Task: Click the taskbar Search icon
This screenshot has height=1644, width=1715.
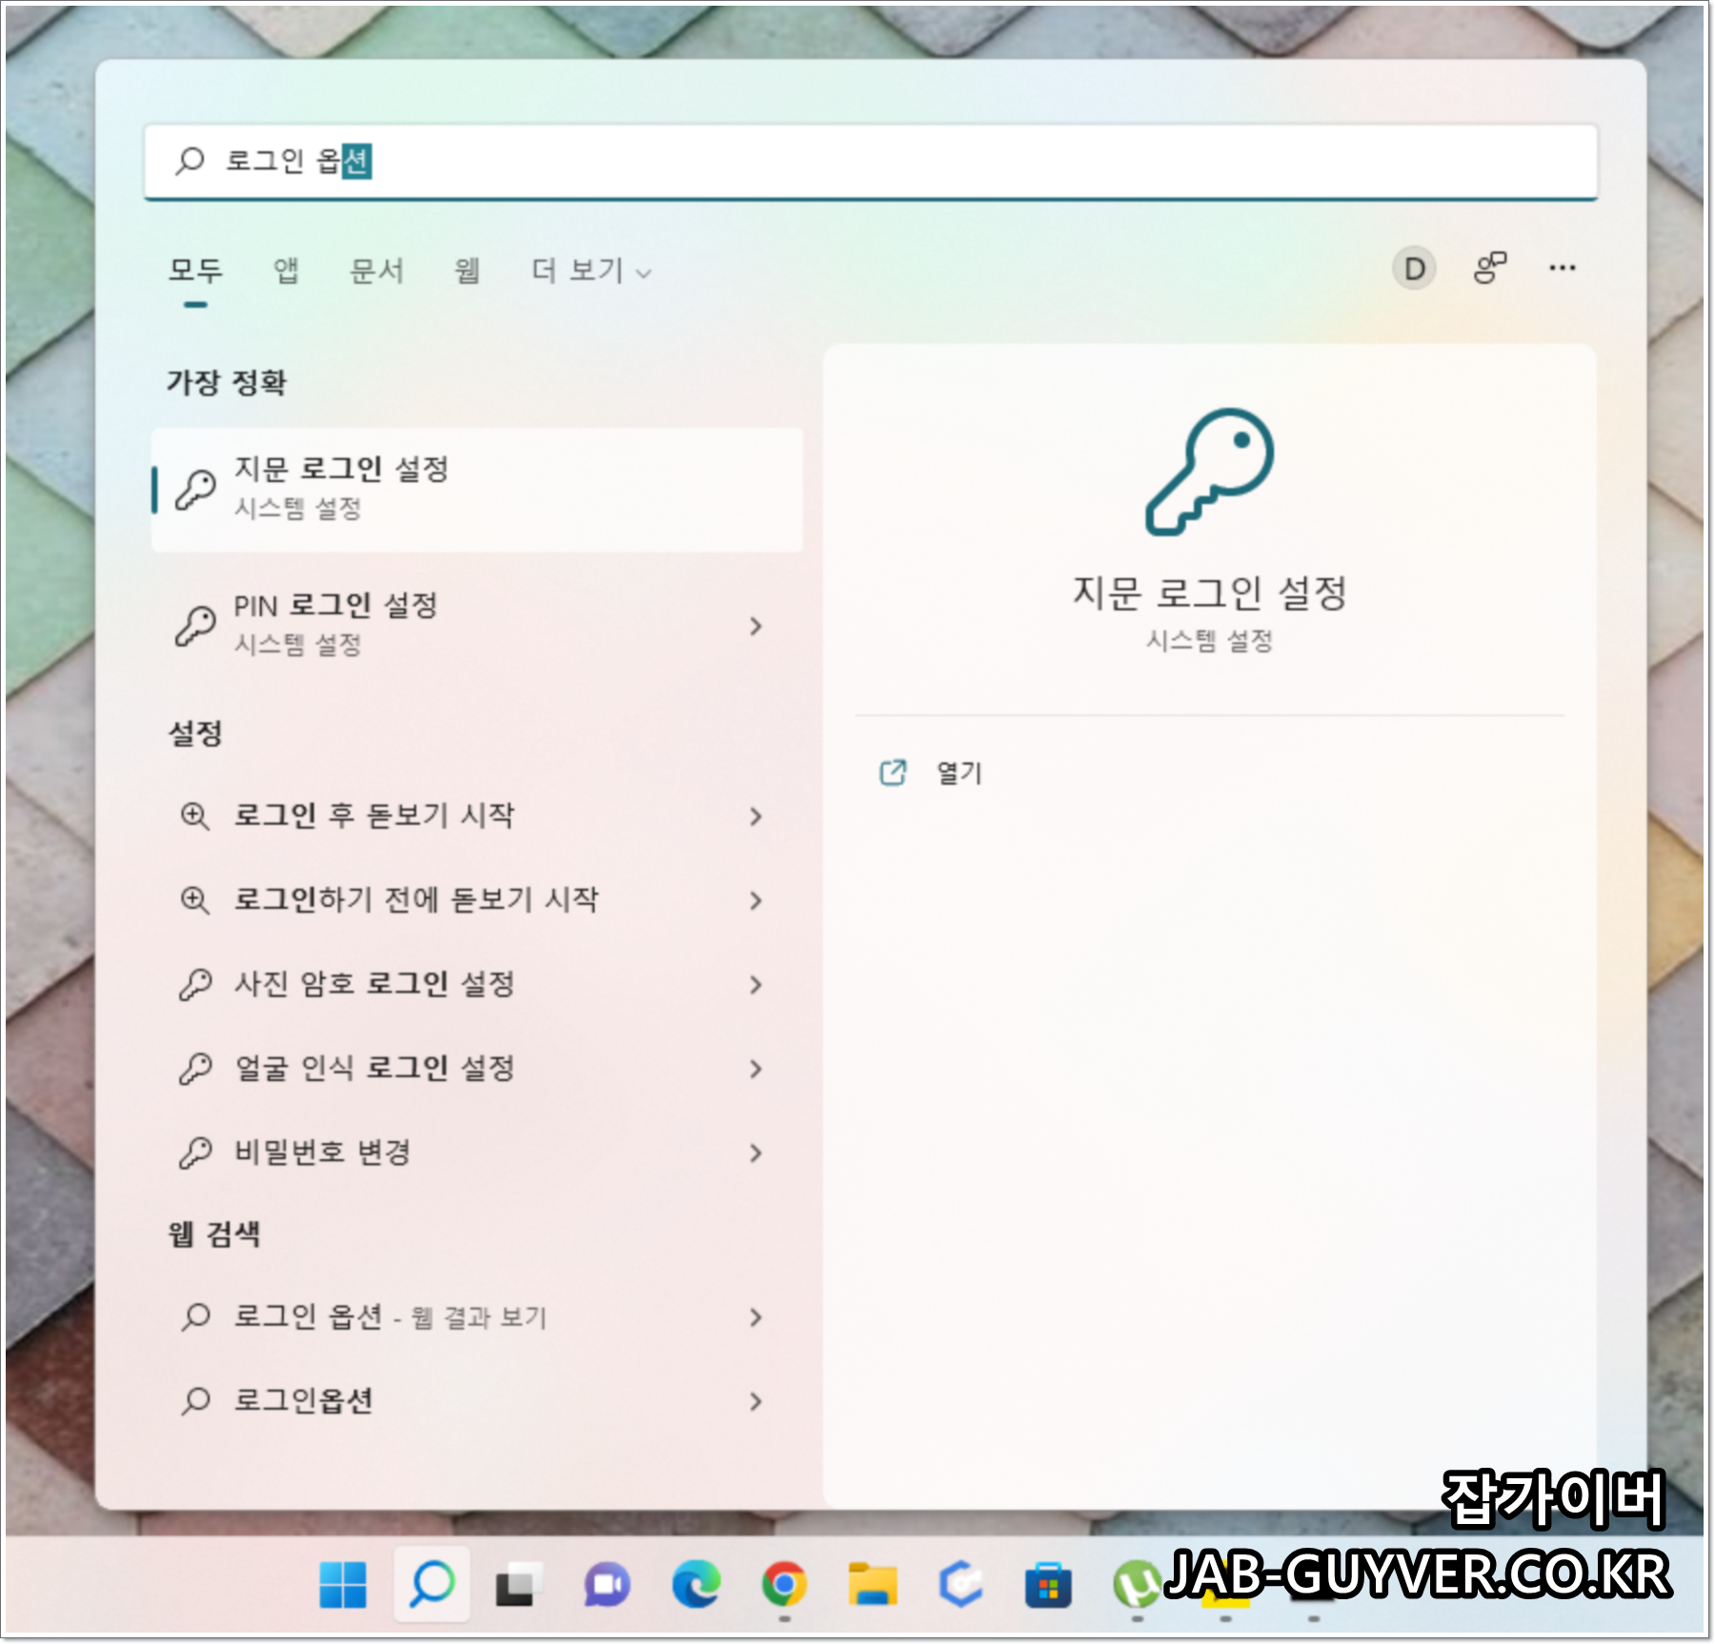Action: (432, 1585)
